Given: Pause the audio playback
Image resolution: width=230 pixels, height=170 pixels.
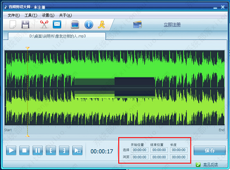Looking at the screenshot, I should click(x=38, y=151).
